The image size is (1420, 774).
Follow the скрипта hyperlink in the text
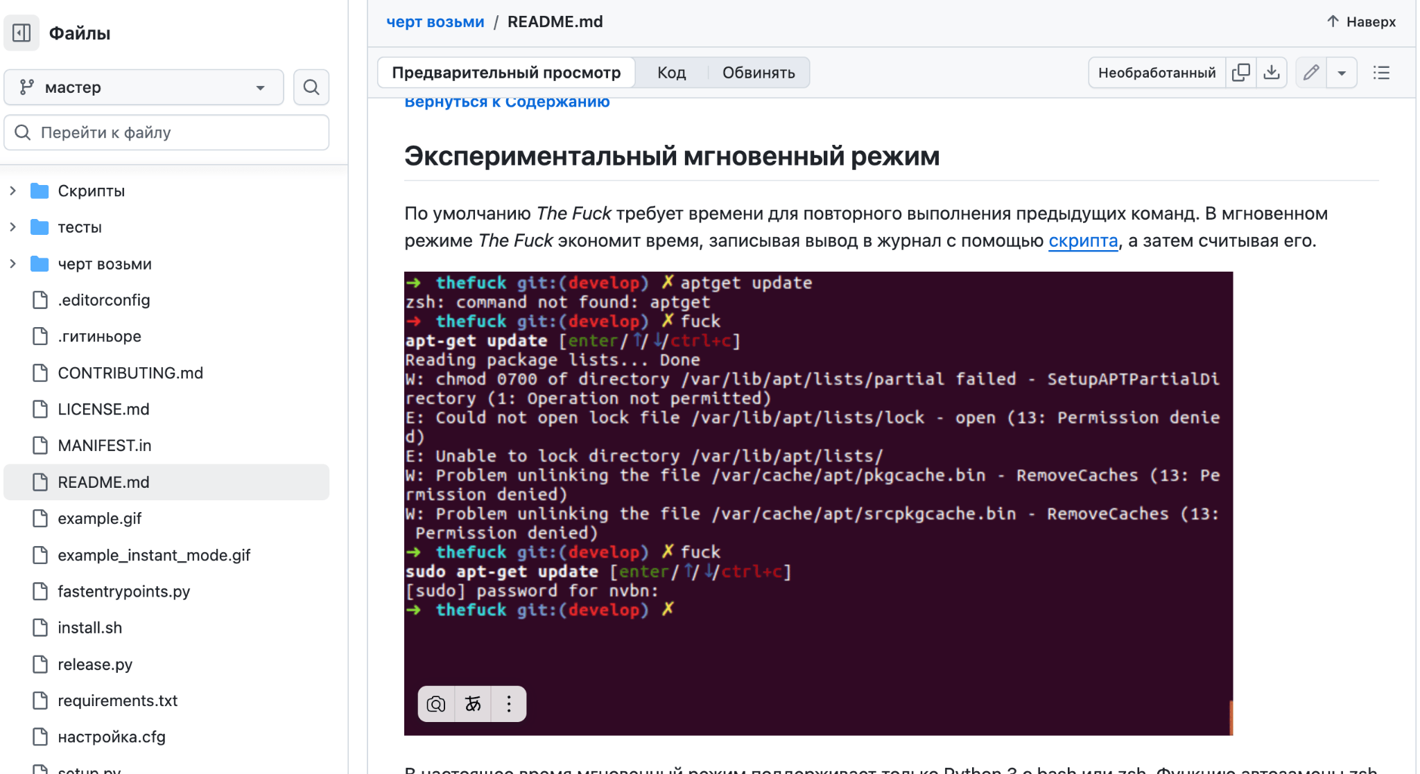coord(1083,241)
